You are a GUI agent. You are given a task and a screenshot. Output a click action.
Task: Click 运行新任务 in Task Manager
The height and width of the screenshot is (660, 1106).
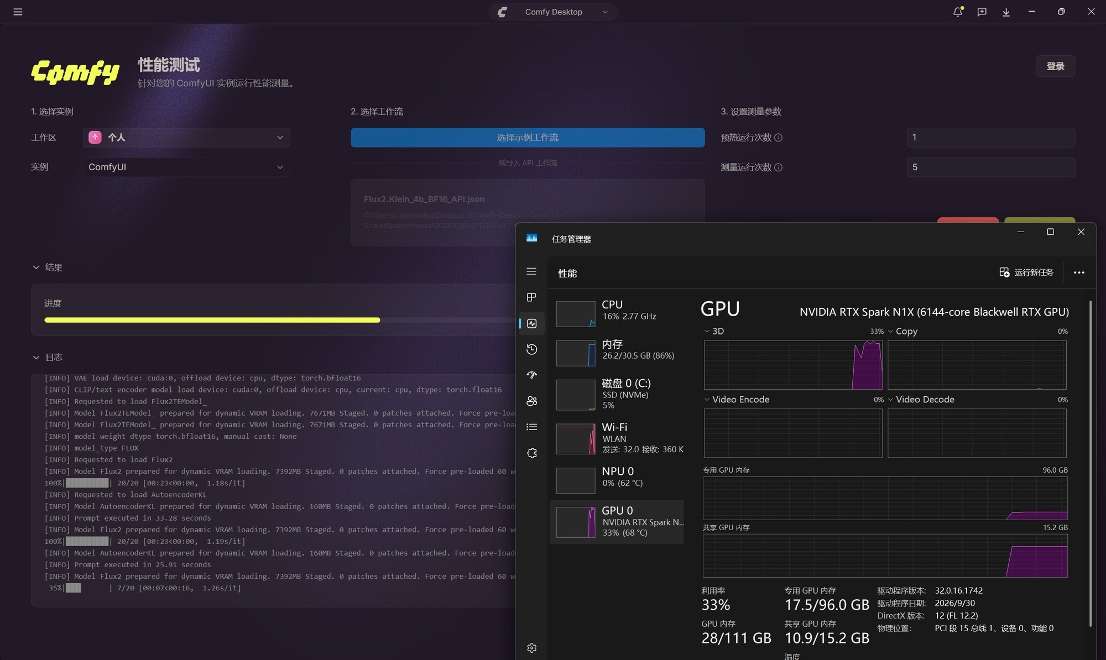1026,273
